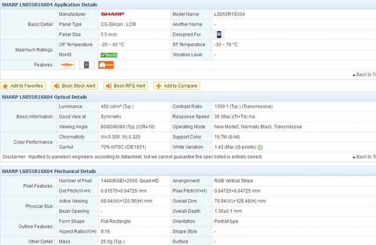Click the 'Symmetry' good view value
376x245 pixels.
[x=111, y=117]
